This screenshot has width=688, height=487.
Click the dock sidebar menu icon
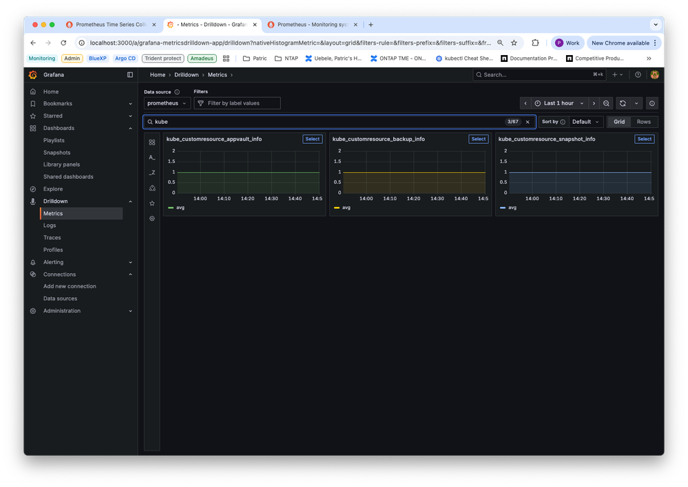pyautogui.click(x=130, y=75)
